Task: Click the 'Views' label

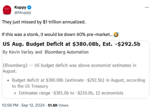Action: (63, 105)
